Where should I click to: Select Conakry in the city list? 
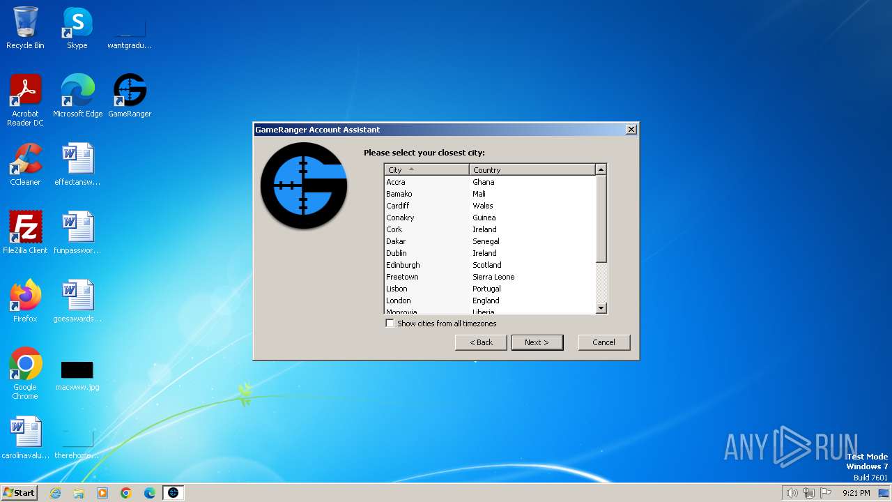coord(400,218)
